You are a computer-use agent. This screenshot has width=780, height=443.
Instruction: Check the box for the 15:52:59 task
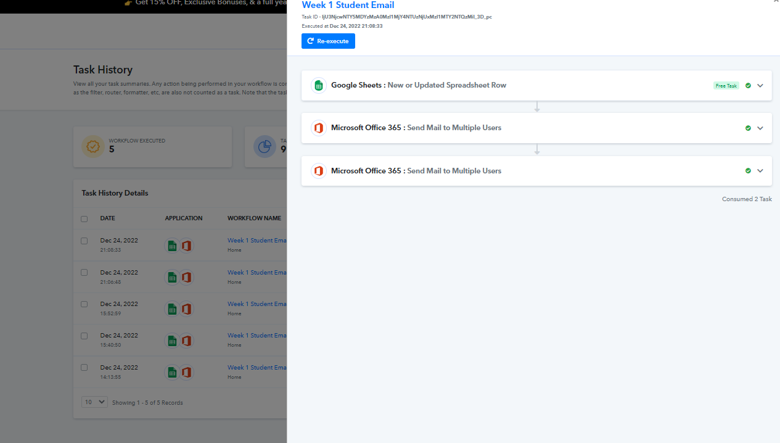click(84, 304)
